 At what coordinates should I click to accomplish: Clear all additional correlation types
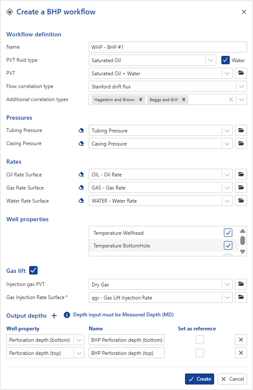pyautogui.click(x=231, y=99)
